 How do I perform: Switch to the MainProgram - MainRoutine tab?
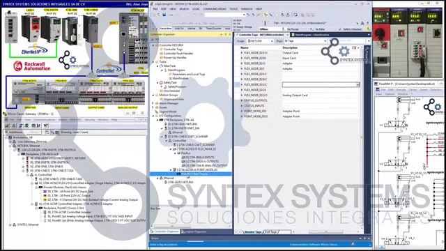312,35
